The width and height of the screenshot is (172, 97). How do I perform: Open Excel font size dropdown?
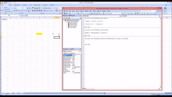pos(26,8)
